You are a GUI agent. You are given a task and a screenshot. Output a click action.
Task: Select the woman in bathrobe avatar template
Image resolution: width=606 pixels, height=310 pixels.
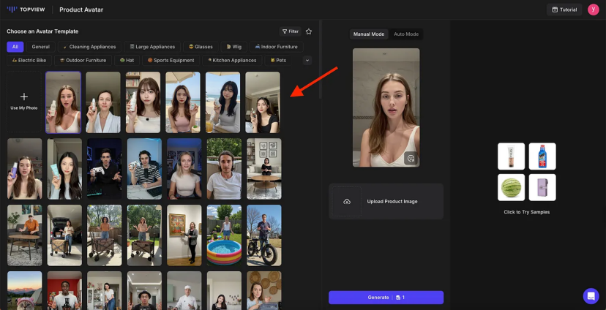click(102, 102)
